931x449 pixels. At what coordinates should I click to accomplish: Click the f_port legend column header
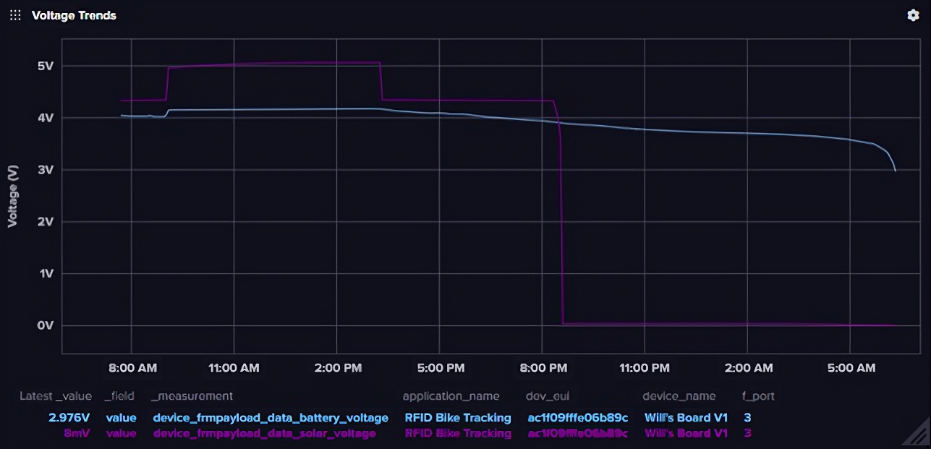click(759, 396)
